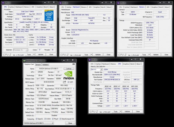Click the Memory Type GDDR5 (Hynix) field
Image resolution: width=174 pixels, height=127 pixels.
click(43, 99)
